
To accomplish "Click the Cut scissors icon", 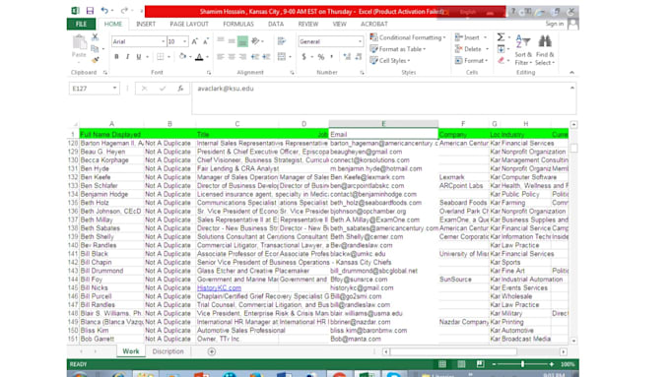I will (96, 37).
